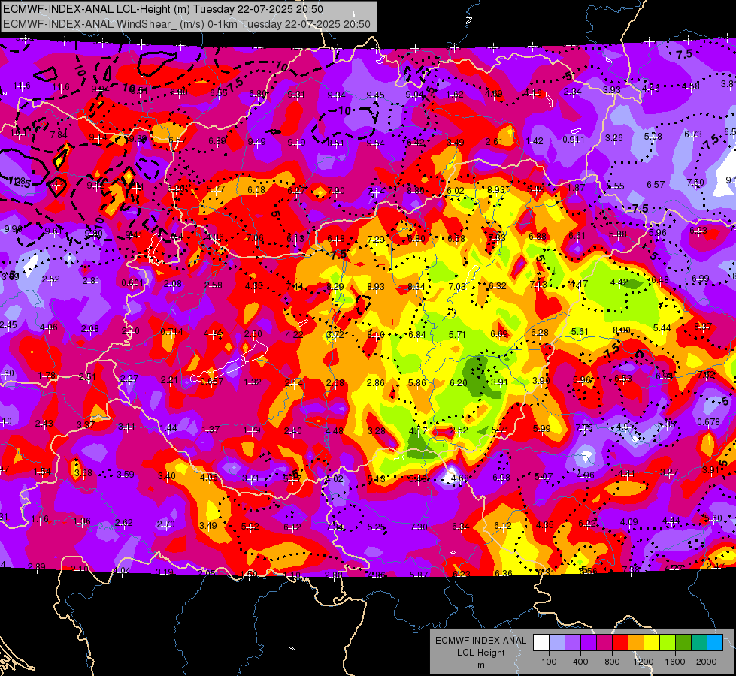Viewport: 736px width, 676px height.
Task: Click the wind shear value 0.714
Action: point(172,332)
